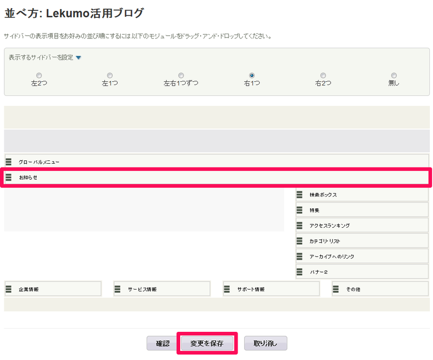Select the 検索ボックス module label
Screen dimensions: 433x360
pyautogui.click(x=323, y=195)
